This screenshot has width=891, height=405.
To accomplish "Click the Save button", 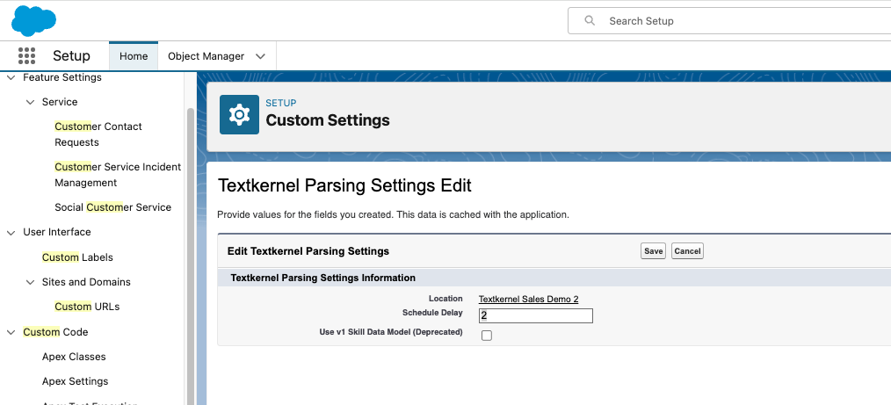I will pos(653,251).
